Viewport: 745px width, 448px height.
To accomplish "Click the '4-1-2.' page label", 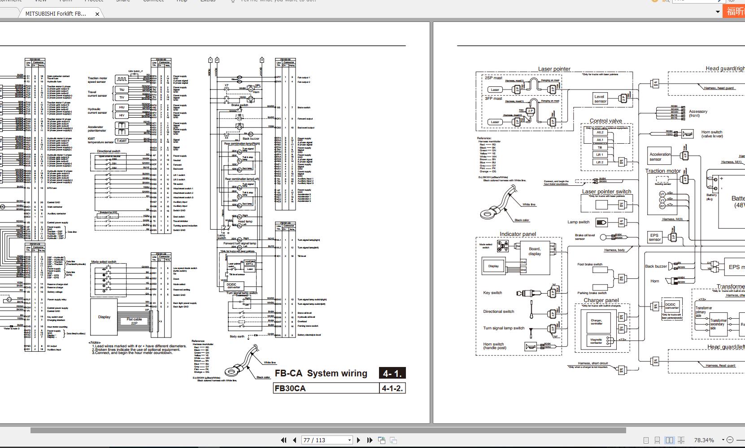I will [392, 388].
